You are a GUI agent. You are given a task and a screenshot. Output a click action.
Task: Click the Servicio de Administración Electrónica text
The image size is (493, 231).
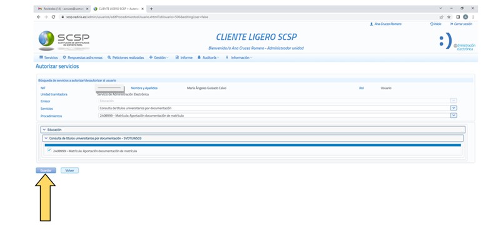click(123, 94)
